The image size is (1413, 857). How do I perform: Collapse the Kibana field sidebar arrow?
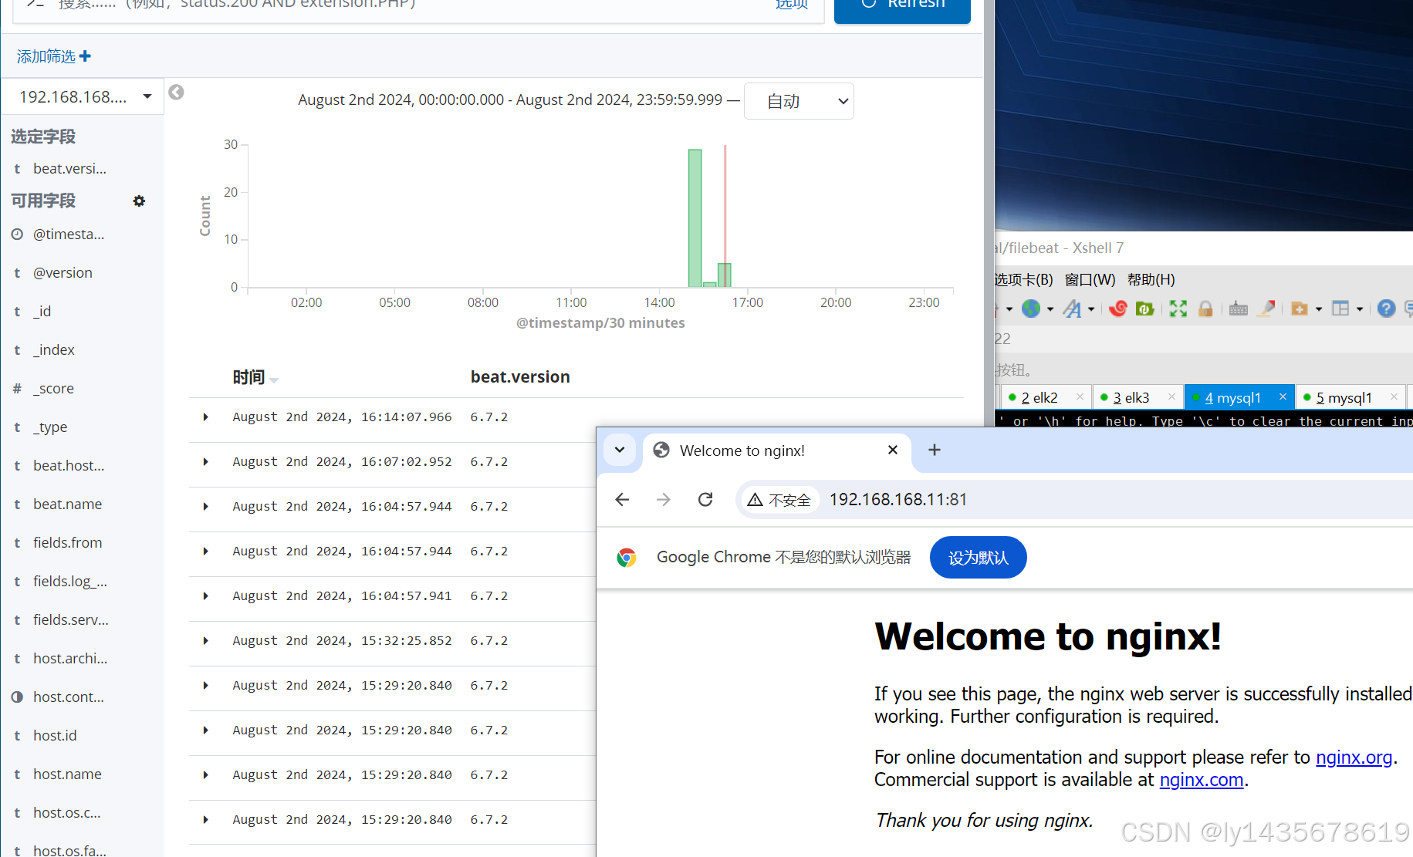[176, 93]
